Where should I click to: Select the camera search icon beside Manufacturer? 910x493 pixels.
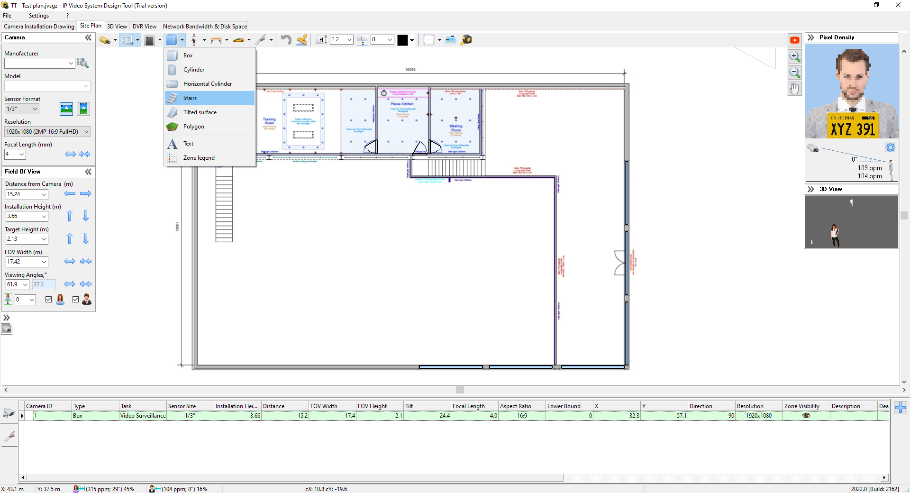(x=83, y=63)
